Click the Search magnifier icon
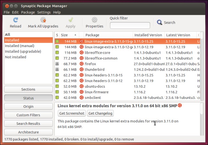This screenshot has width=208, height=145. [x=159, y=22]
